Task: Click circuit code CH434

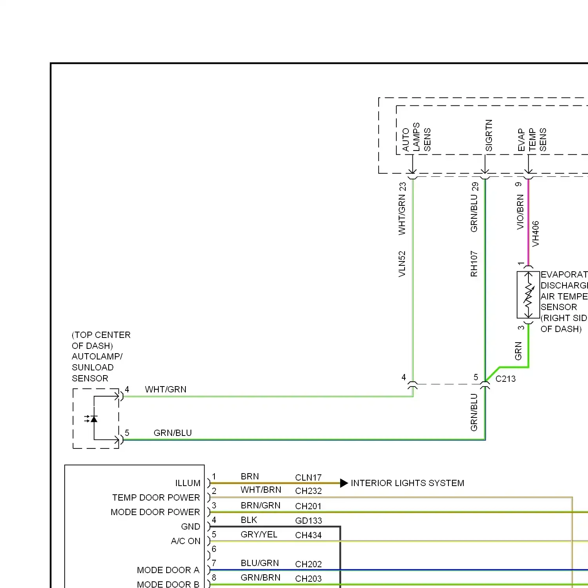Action: pyautogui.click(x=308, y=535)
